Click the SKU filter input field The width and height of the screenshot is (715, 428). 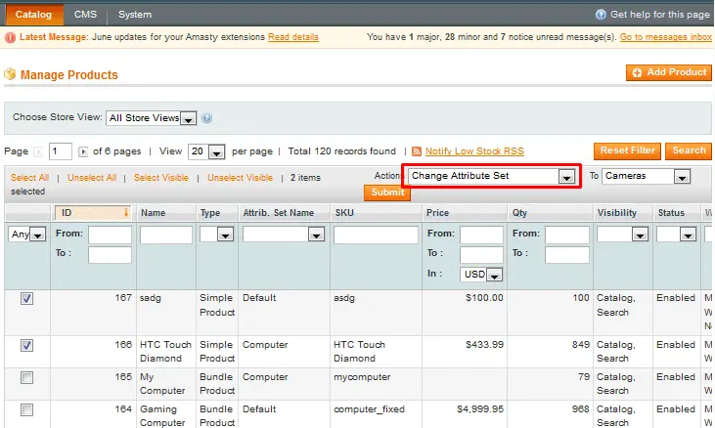click(376, 235)
